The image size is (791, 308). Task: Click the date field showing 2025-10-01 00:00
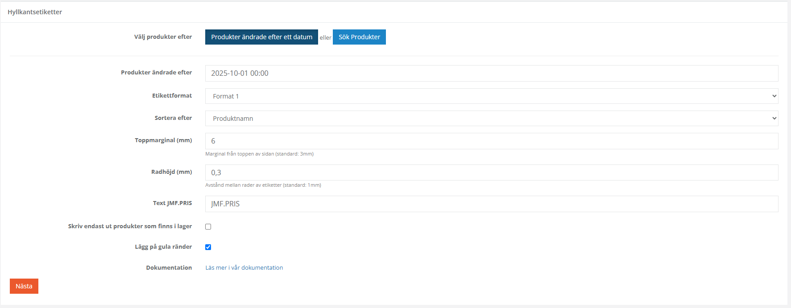[x=491, y=73]
